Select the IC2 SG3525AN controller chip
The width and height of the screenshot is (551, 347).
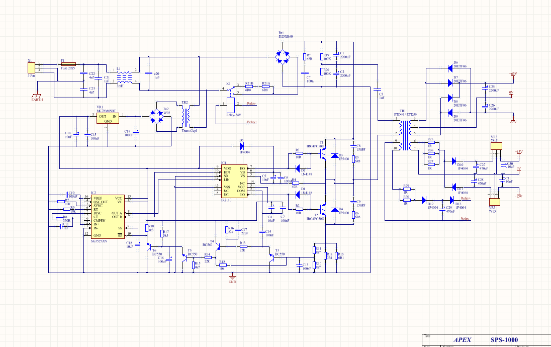[108, 217]
